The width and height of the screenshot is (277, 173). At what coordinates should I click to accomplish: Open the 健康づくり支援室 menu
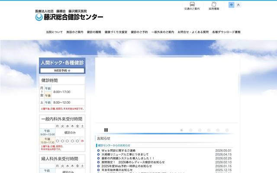[116, 32]
